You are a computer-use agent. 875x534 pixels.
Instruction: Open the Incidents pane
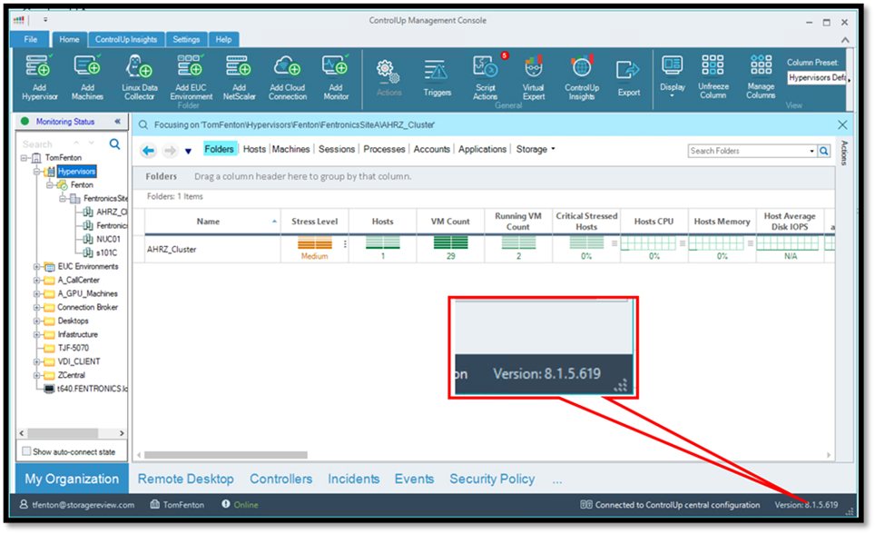(353, 480)
